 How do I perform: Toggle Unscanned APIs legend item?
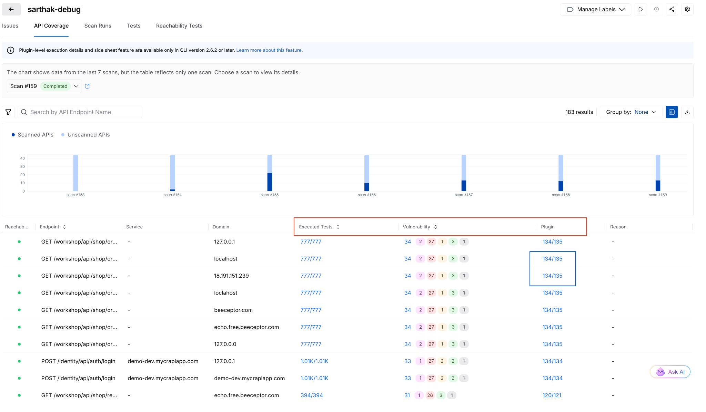pos(85,135)
